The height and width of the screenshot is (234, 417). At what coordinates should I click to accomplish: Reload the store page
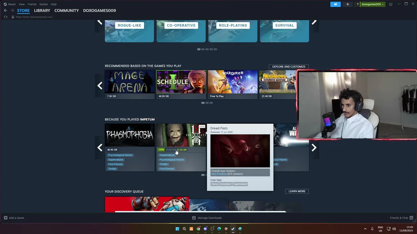6,17
